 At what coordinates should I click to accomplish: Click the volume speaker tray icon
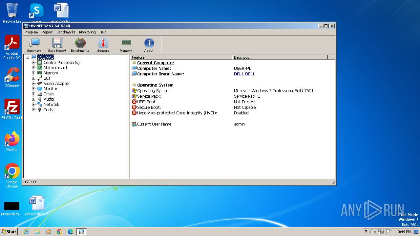point(373,232)
